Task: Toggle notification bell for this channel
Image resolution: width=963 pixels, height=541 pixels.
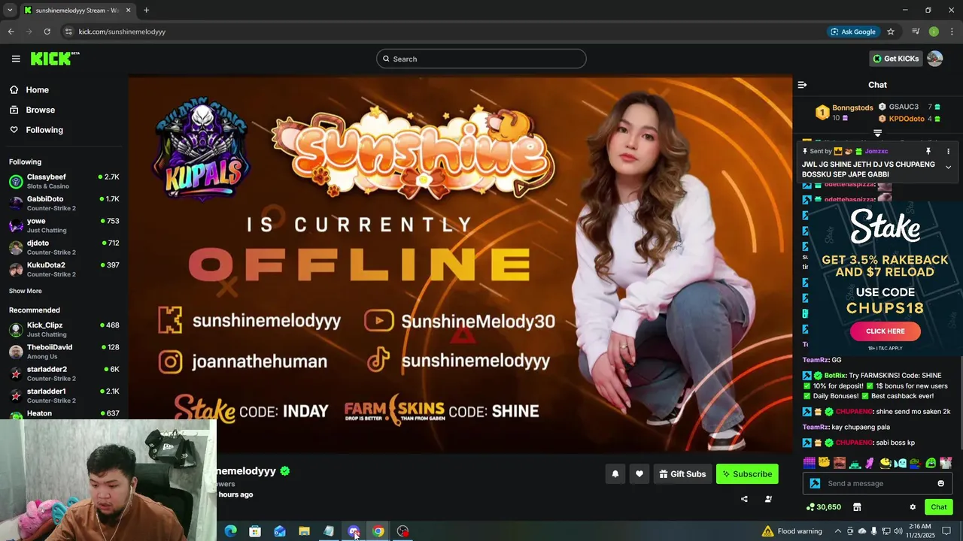Action: pos(615,474)
